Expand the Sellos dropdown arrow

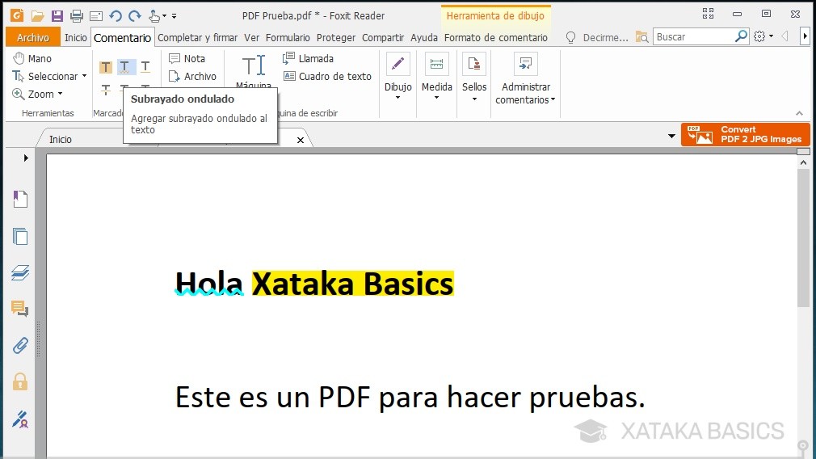pyautogui.click(x=474, y=99)
